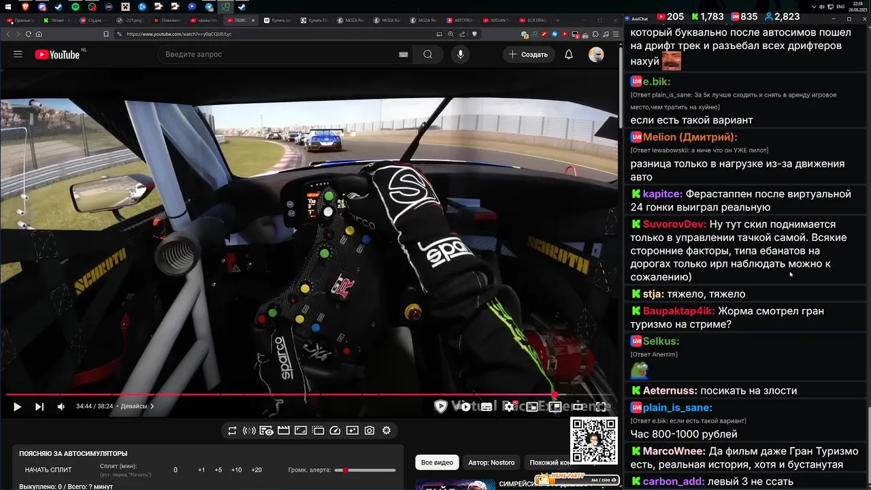Play the paused video
The height and width of the screenshot is (490, 871).
point(17,406)
